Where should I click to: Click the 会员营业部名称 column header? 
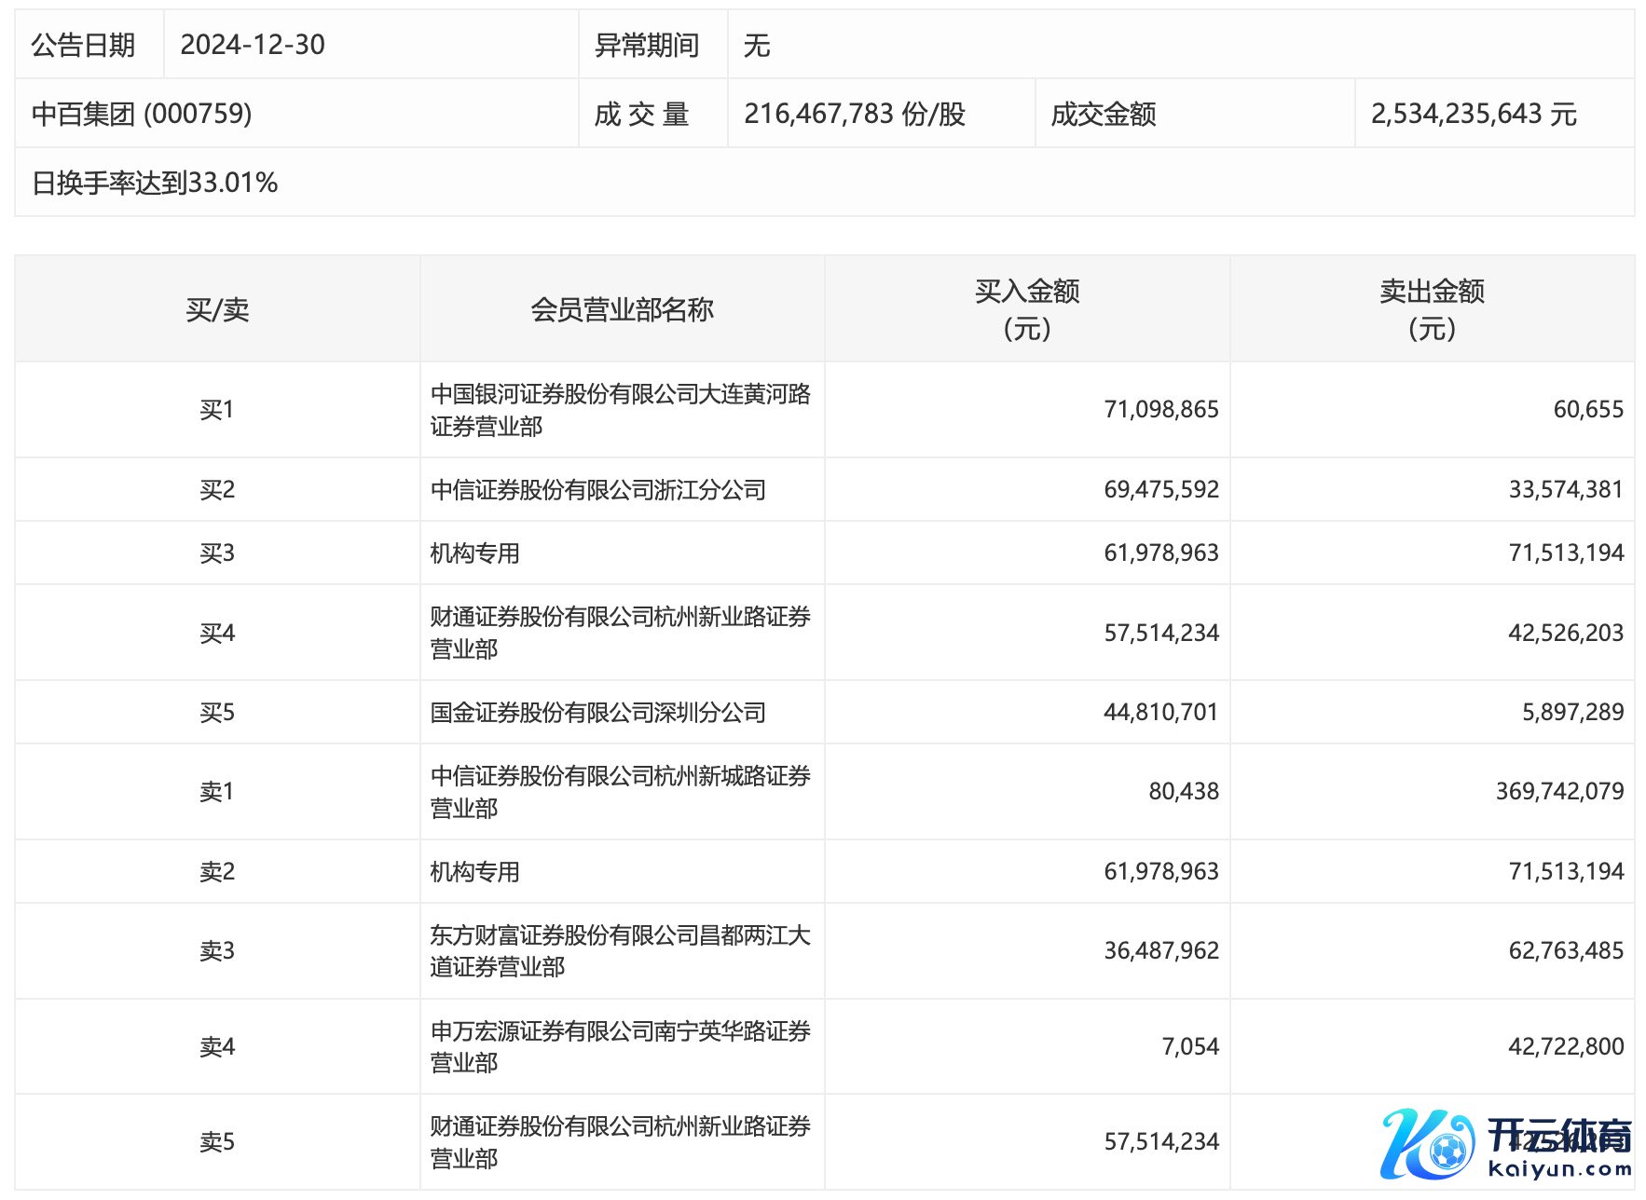pyautogui.click(x=622, y=309)
